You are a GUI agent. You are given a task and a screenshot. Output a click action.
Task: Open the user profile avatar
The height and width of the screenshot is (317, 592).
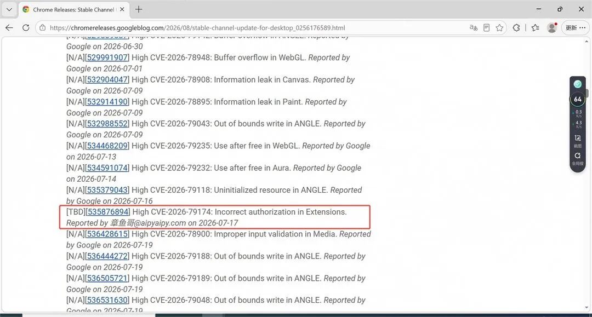pos(552,27)
